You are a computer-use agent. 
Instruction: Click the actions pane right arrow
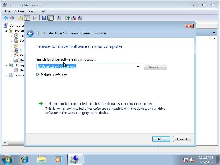pos(214,39)
